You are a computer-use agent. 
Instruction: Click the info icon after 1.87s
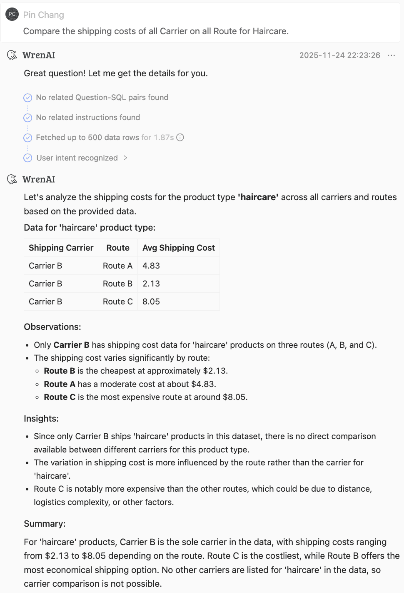(x=180, y=138)
